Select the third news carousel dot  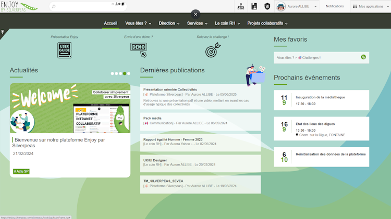pyautogui.click(x=120, y=73)
